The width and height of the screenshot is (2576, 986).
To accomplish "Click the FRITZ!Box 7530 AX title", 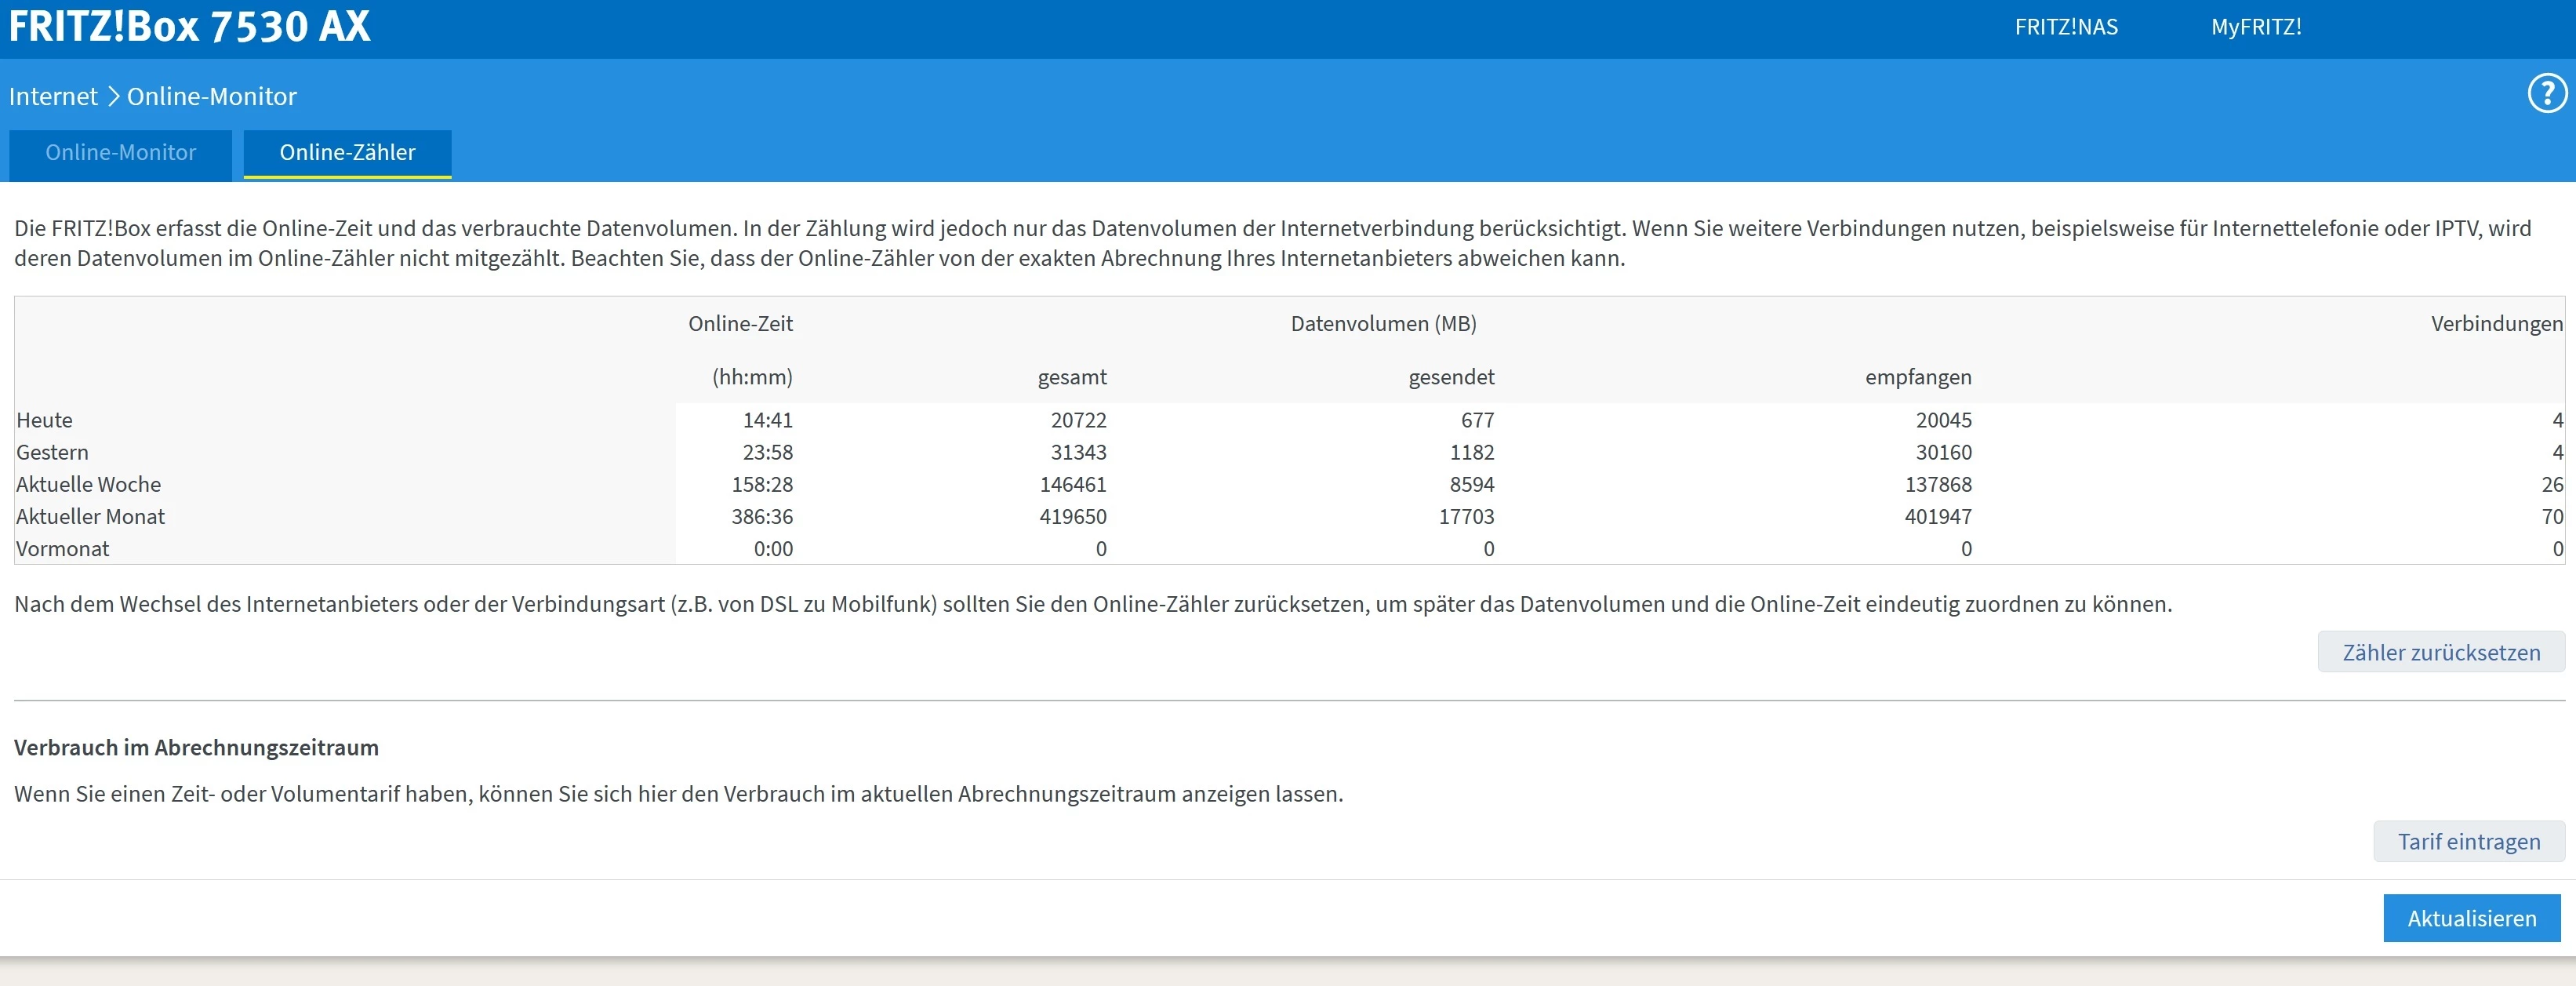I will tap(190, 26).
